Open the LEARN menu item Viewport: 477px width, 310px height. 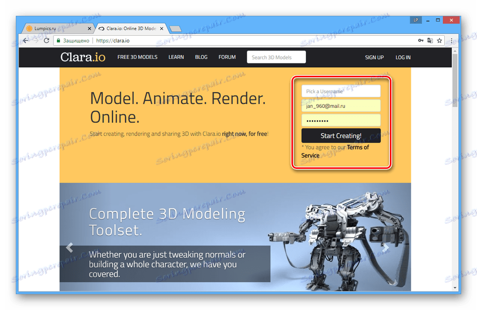[x=176, y=57]
